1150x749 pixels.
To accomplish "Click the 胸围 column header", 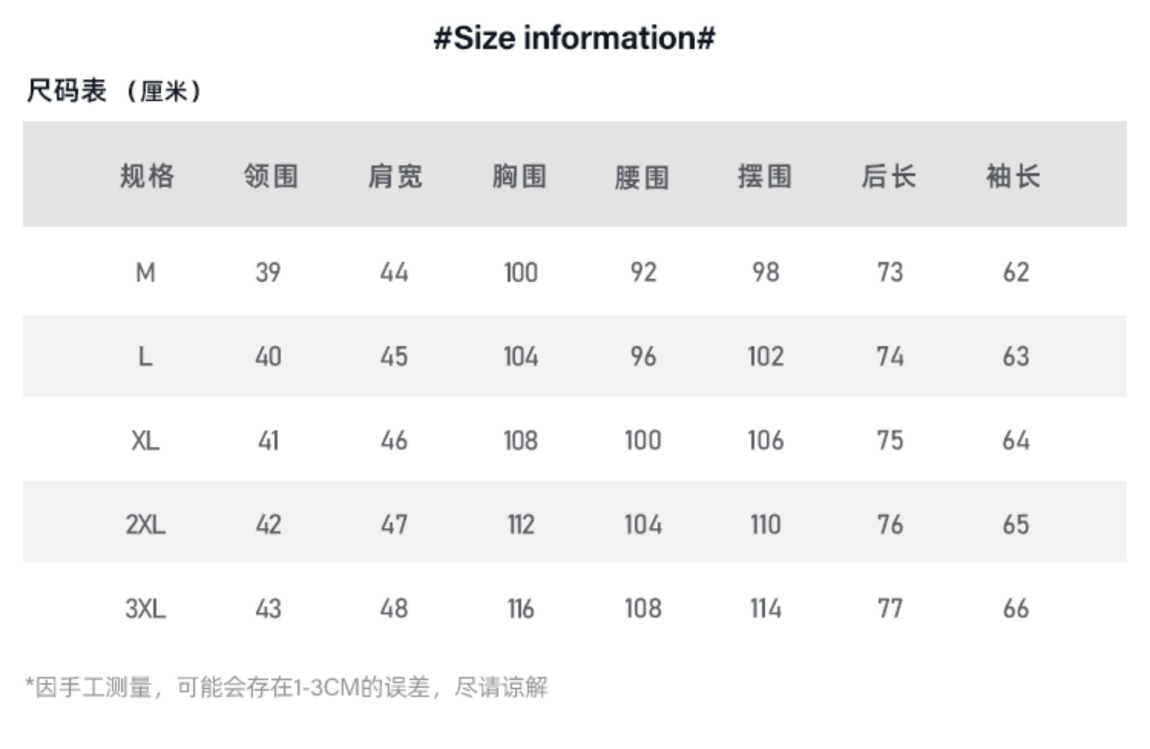I will [519, 176].
